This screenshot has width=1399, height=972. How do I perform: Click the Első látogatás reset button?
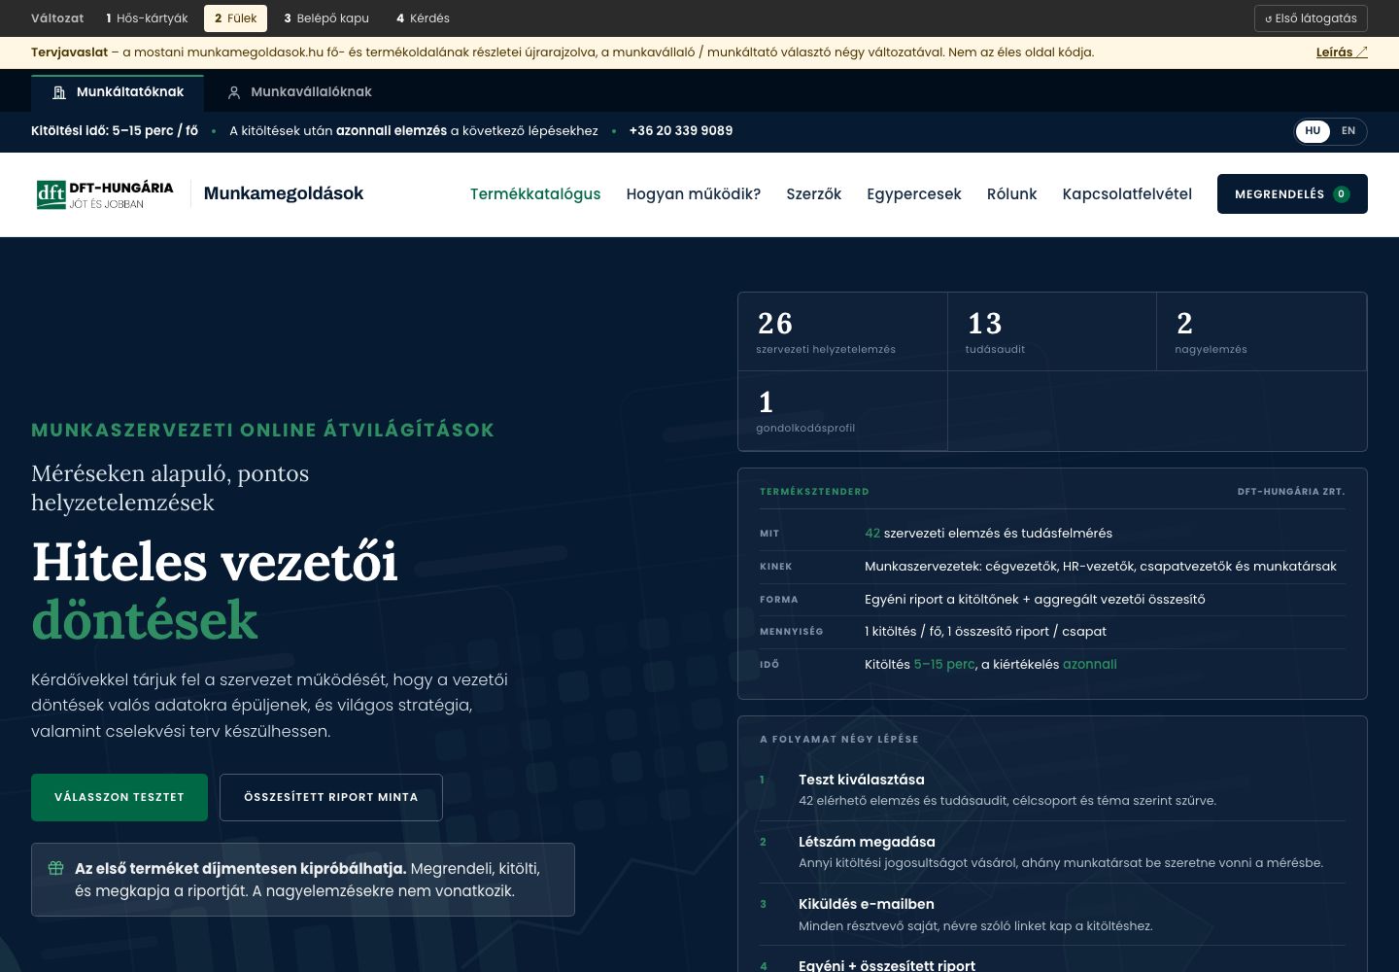pos(1311,18)
